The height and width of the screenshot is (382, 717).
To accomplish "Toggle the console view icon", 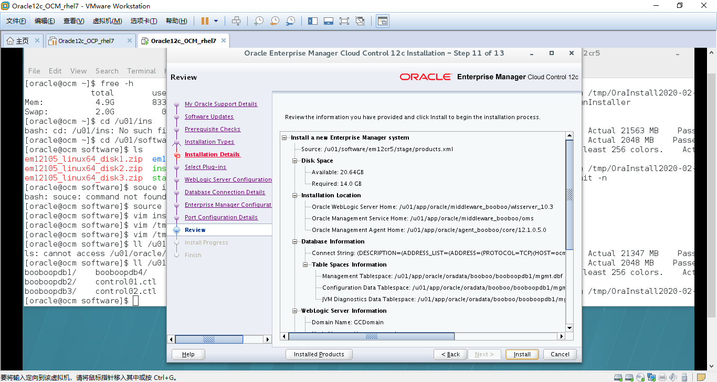I will [x=383, y=21].
